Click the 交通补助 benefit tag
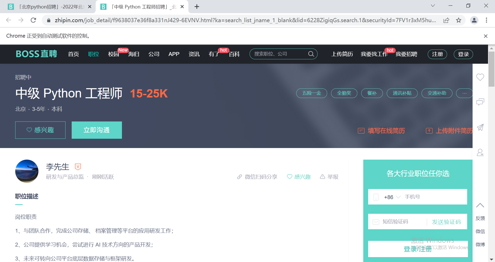The height and width of the screenshot is (262, 495). pyautogui.click(x=437, y=93)
